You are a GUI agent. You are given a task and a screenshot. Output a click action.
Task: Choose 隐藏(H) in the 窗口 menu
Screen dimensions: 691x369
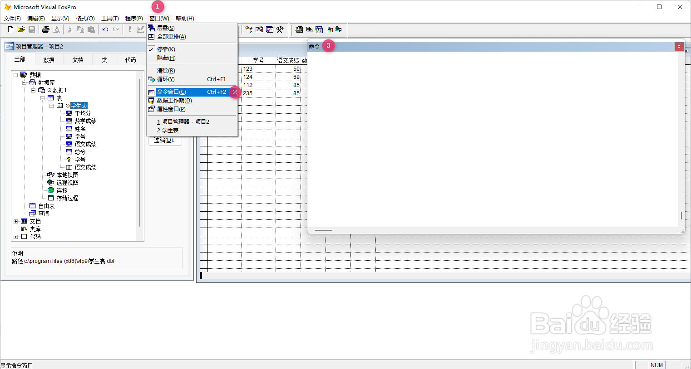click(192, 58)
